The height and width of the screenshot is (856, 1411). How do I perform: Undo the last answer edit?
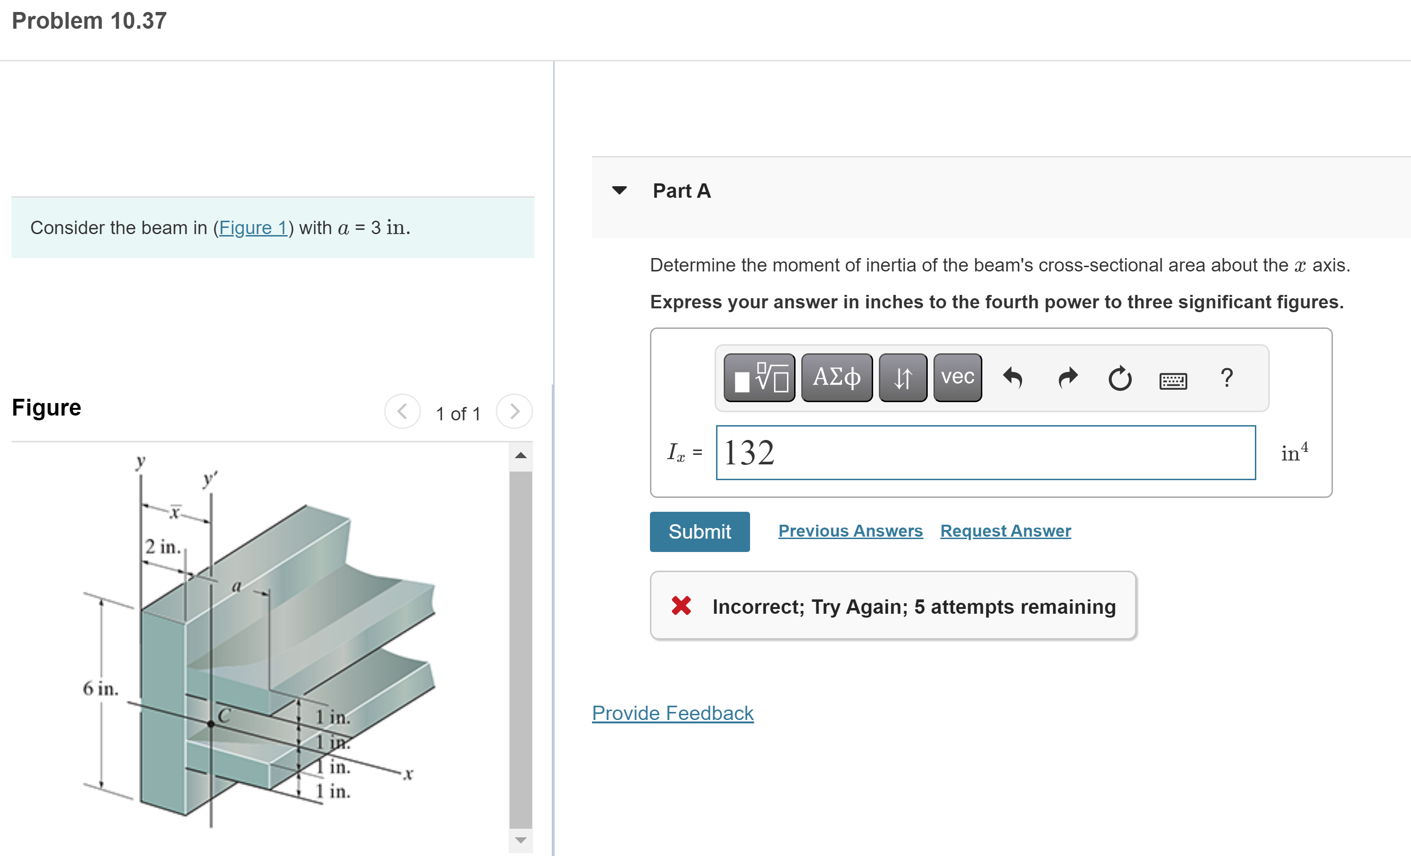pos(1013,377)
